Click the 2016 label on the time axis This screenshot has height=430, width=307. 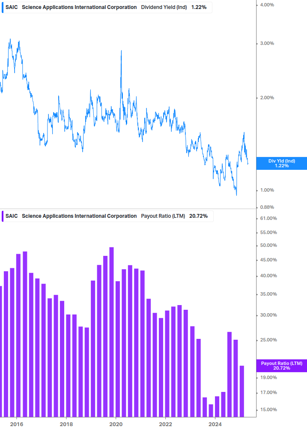(16, 424)
